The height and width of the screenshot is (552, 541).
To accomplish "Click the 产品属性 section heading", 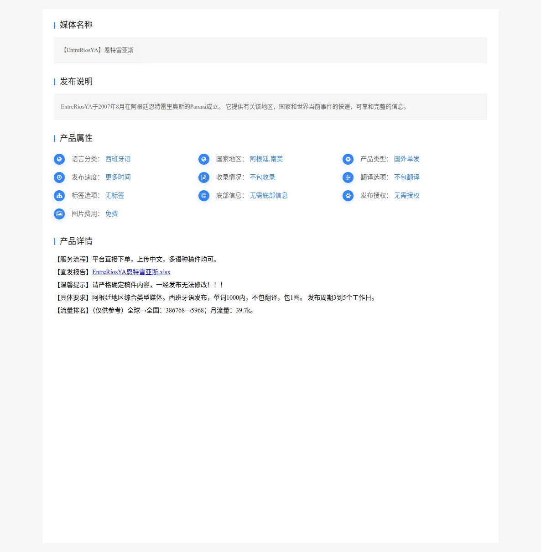I will pyautogui.click(x=76, y=138).
